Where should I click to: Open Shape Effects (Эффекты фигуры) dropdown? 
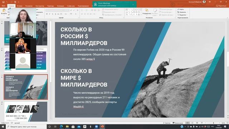point(166,15)
